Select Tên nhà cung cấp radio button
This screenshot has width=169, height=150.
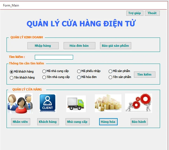44,77
